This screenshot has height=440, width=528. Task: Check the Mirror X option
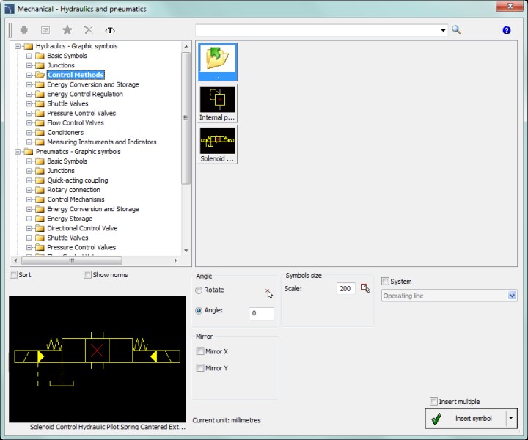tap(200, 351)
